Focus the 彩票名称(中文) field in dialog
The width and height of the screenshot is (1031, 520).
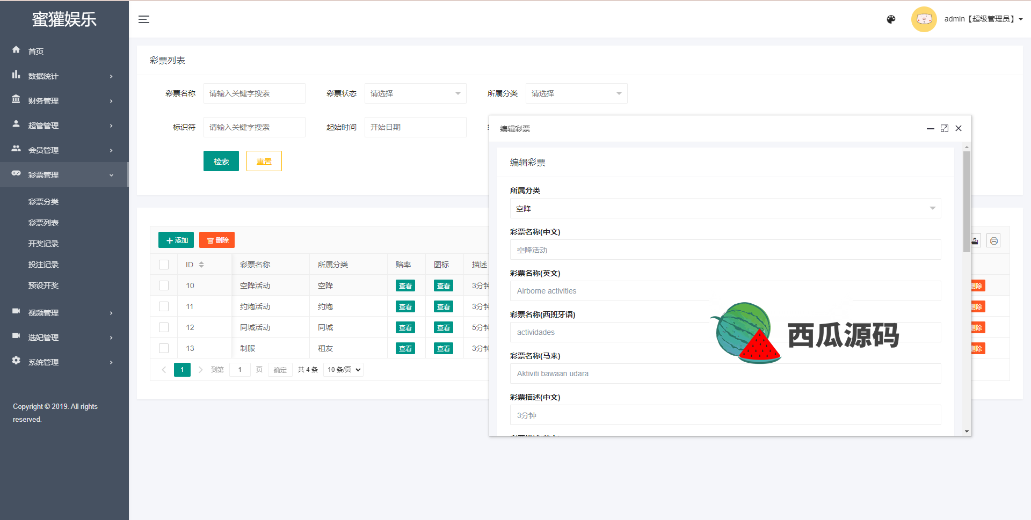(725, 250)
